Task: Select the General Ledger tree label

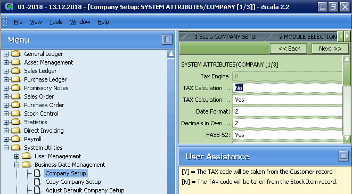Action: 44,54
